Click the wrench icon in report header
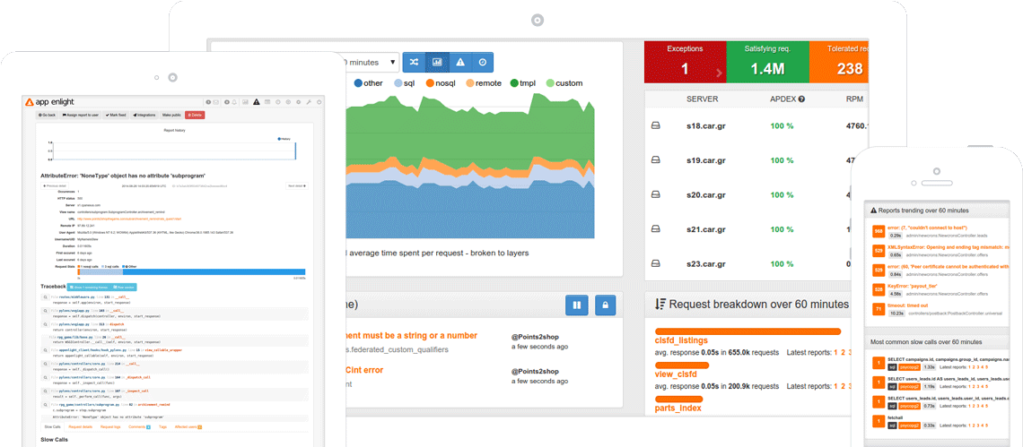 309,102
